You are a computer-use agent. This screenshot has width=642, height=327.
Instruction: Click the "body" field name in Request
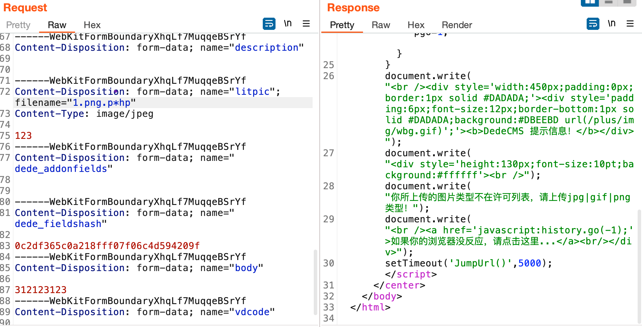click(x=246, y=268)
